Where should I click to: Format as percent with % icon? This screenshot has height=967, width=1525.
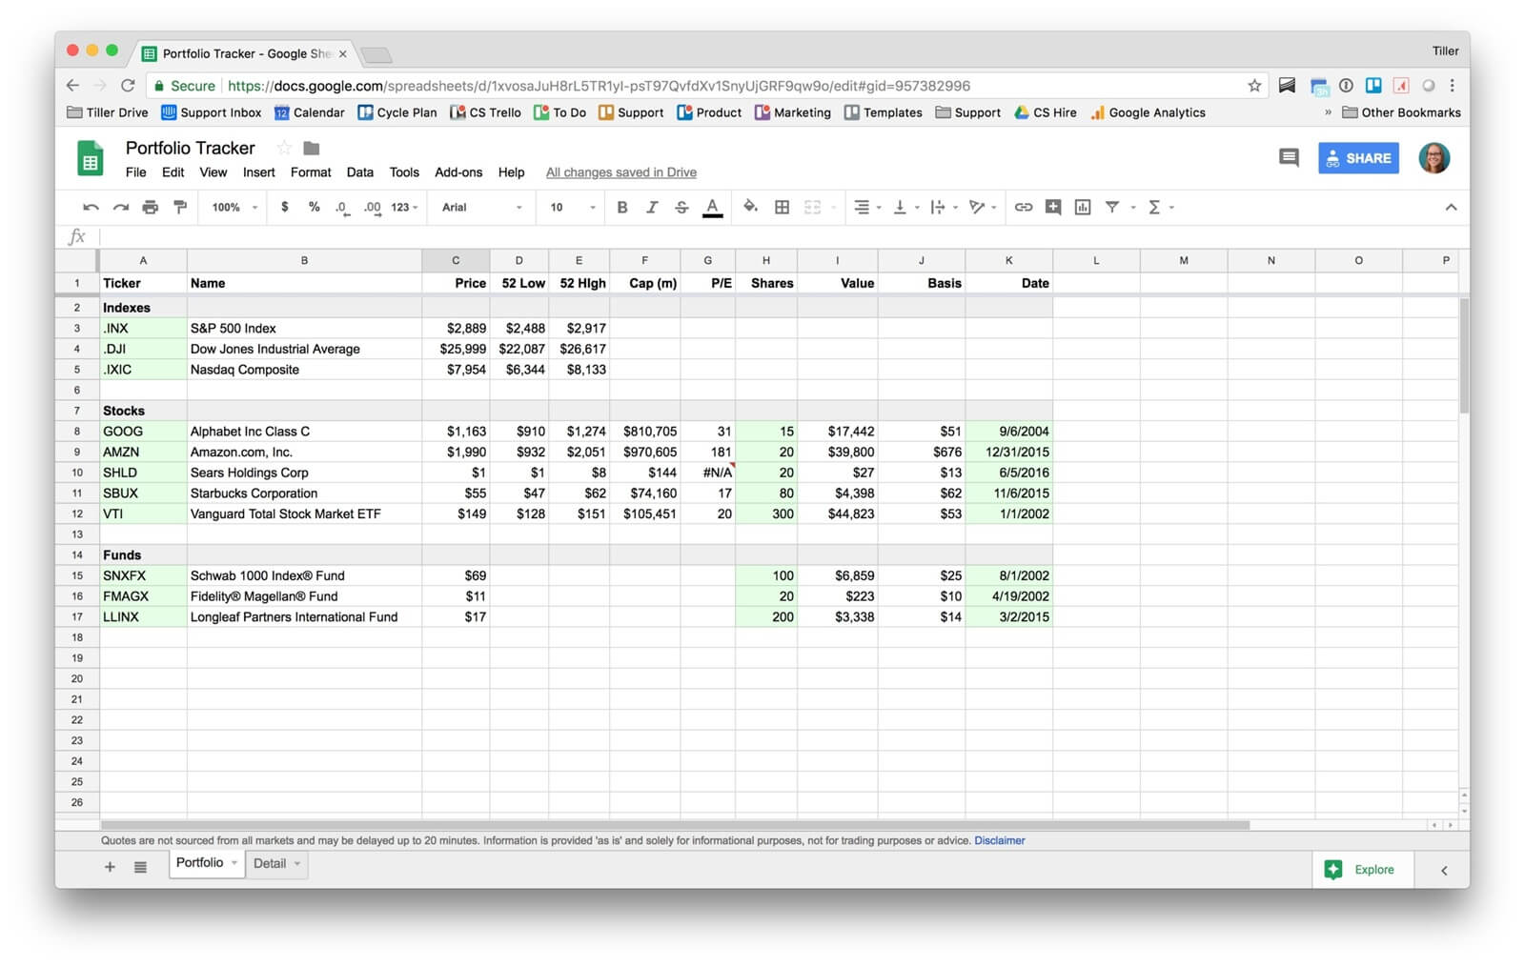coord(314,207)
